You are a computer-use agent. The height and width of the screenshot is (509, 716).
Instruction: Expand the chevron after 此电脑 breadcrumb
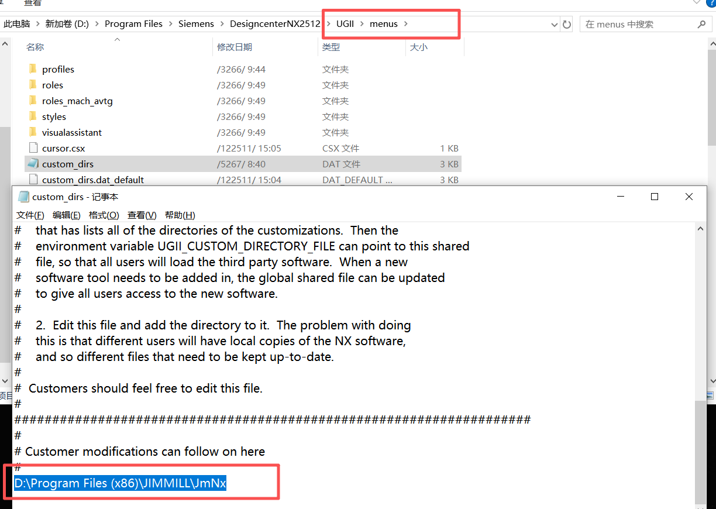tap(37, 24)
